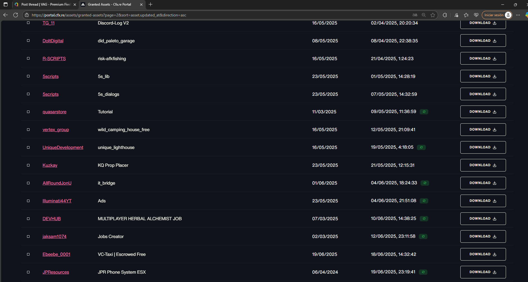
Task: Download wild_camping_house_free
Action: pyautogui.click(x=483, y=129)
